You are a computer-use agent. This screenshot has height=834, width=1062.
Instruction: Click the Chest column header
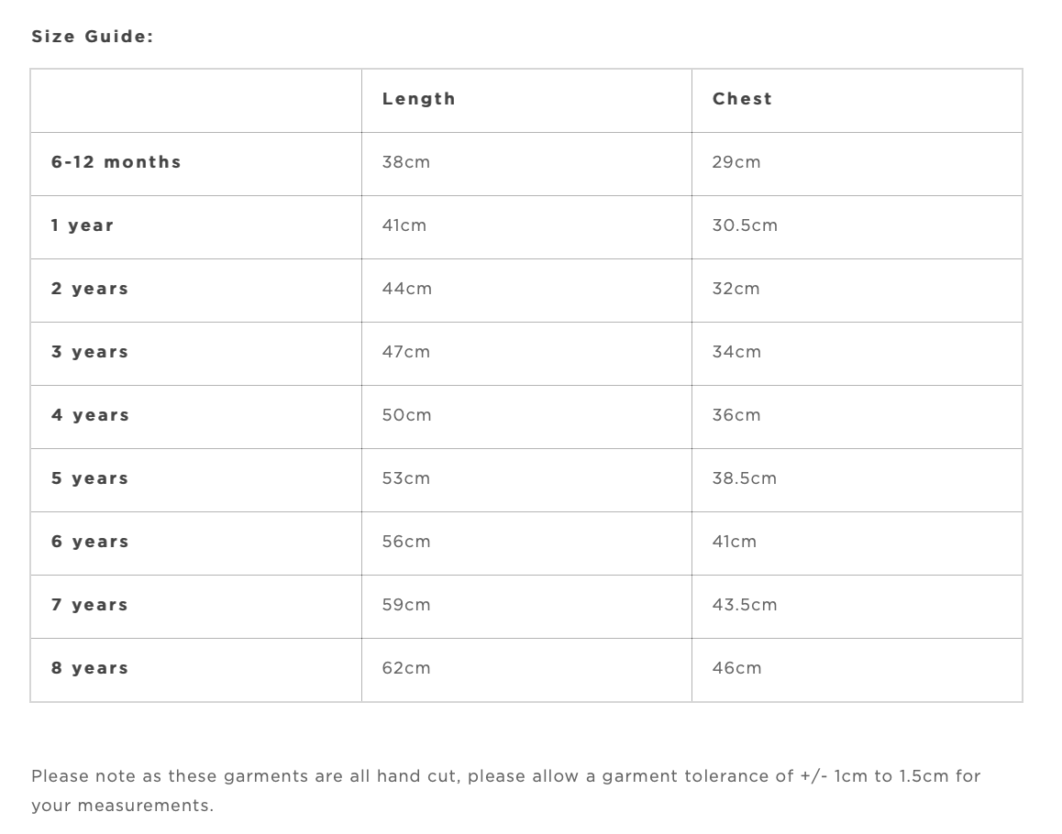[x=742, y=99]
